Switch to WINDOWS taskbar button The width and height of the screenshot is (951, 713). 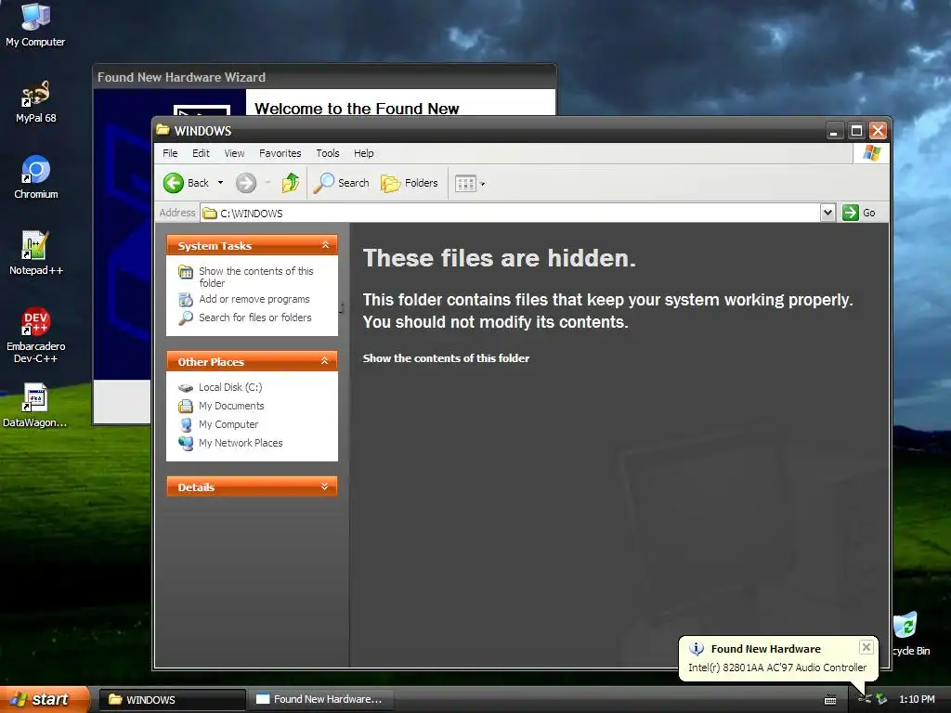(172, 700)
